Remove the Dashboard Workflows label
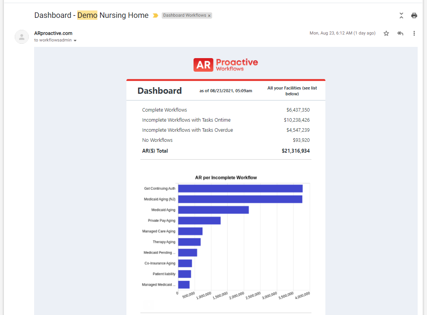Screen dimensions: 427x315 click(x=209, y=15)
